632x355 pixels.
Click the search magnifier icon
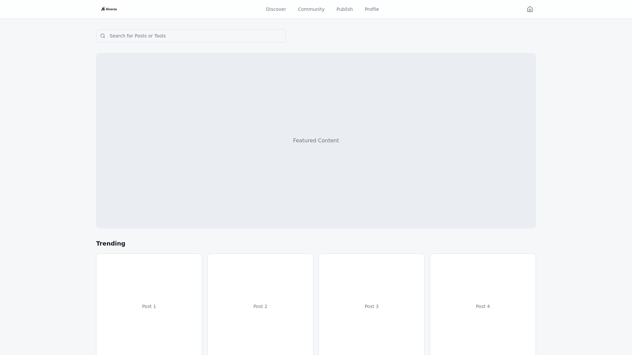(x=103, y=36)
